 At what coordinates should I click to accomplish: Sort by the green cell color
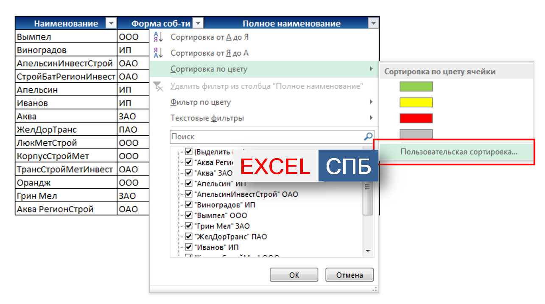click(416, 86)
